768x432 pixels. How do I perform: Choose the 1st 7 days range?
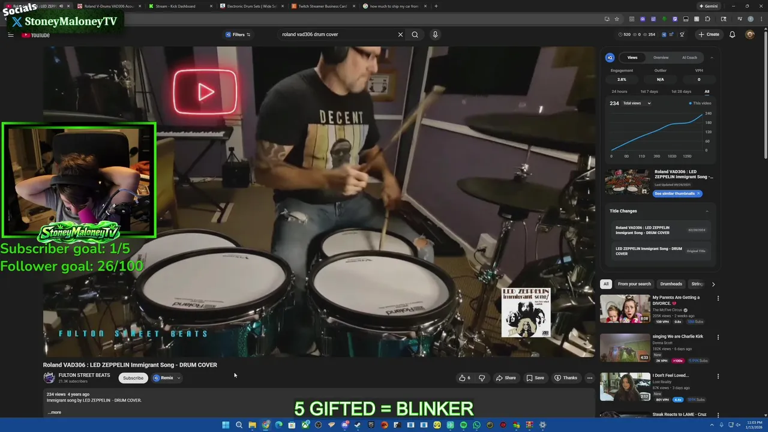[649, 91]
